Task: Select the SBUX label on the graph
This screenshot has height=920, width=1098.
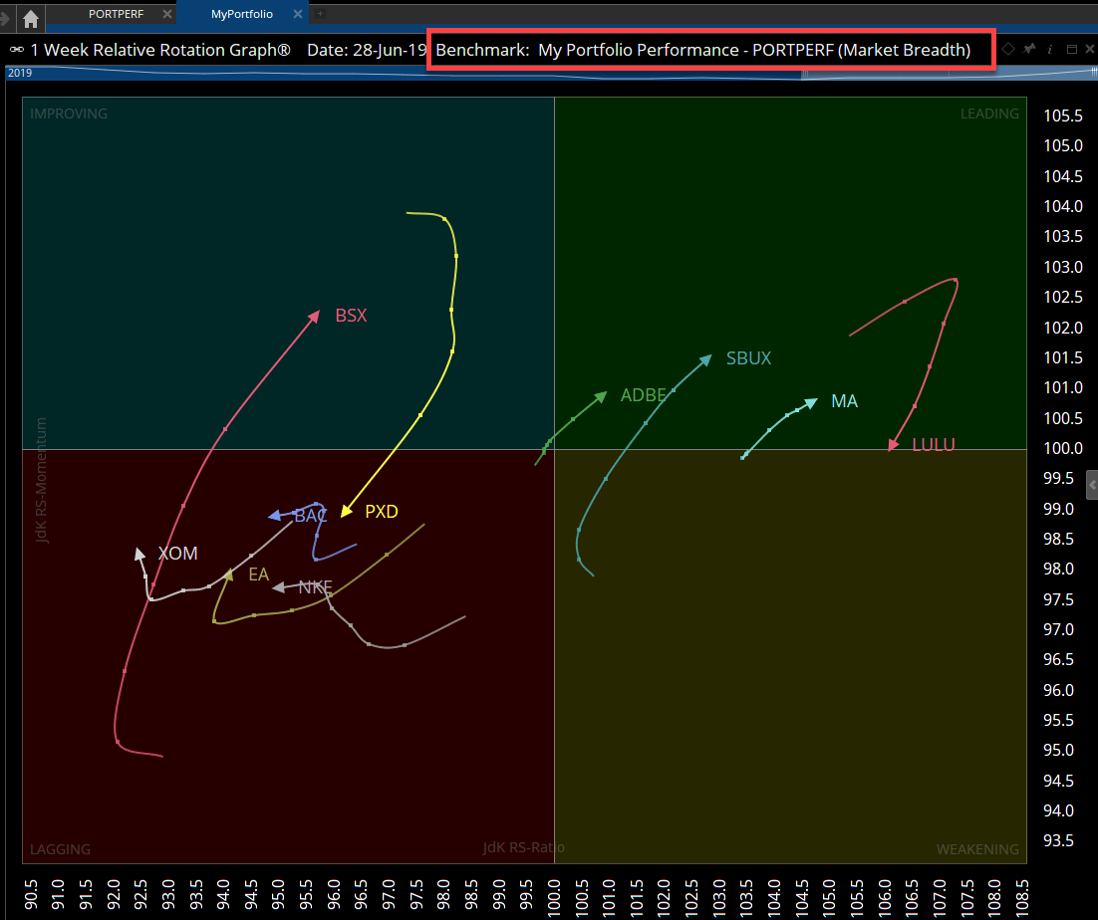Action: point(748,357)
